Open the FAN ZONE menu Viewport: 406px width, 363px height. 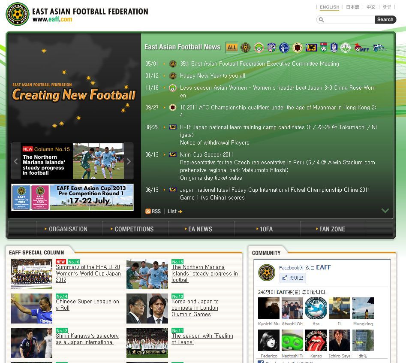[333, 229]
